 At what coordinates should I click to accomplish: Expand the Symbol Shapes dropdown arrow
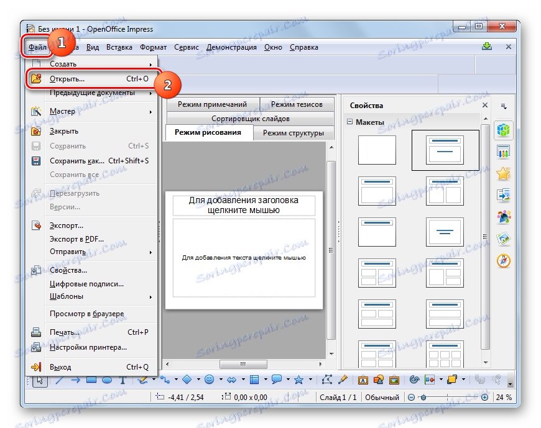(221, 380)
